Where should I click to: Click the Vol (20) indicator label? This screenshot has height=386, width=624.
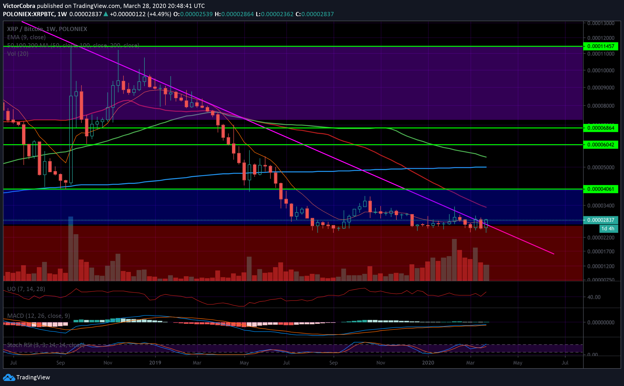tap(18, 54)
